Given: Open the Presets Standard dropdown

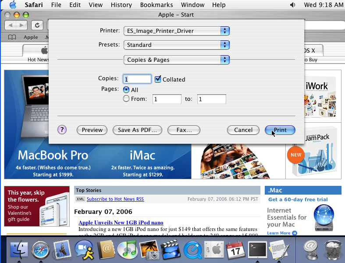Looking at the screenshot, I should [x=177, y=45].
